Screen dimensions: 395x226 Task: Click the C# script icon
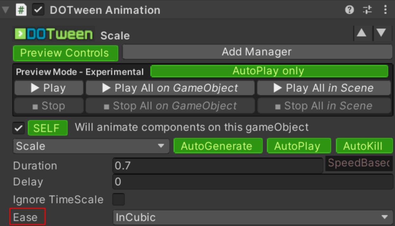tap(21, 10)
